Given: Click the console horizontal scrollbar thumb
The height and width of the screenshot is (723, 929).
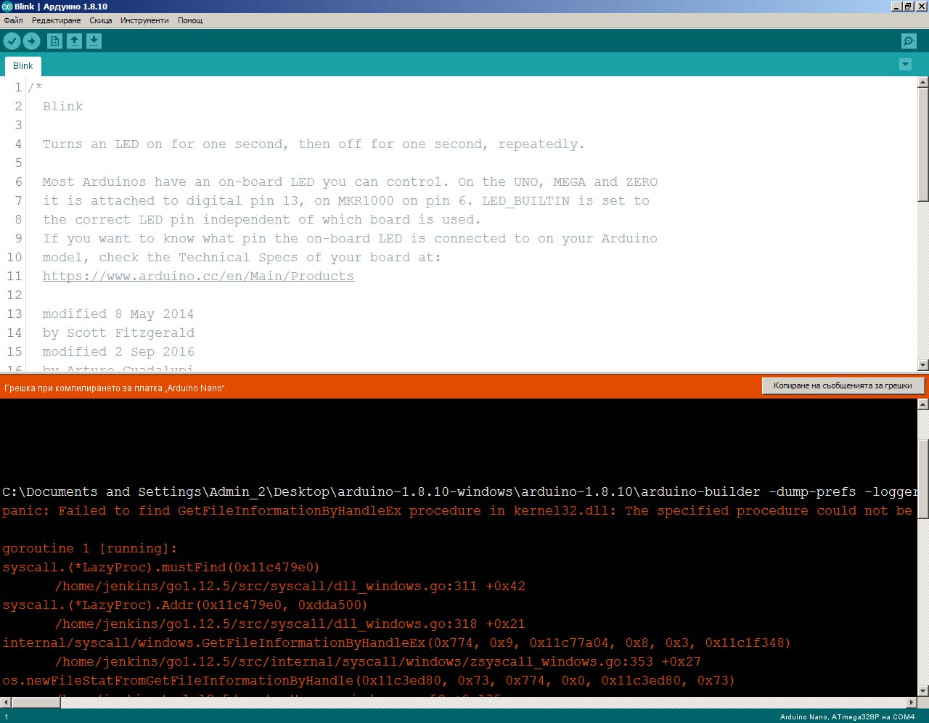Looking at the screenshot, I should click(36, 702).
